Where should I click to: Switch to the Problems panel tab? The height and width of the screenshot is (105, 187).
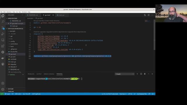point(31,74)
